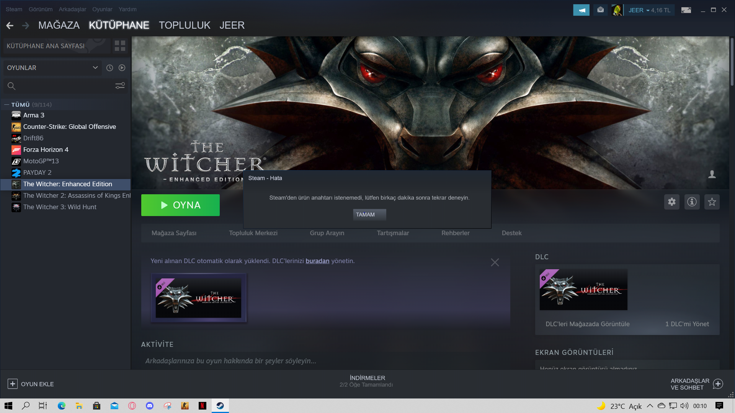Toggle recent games clock filter

click(109, 68)
